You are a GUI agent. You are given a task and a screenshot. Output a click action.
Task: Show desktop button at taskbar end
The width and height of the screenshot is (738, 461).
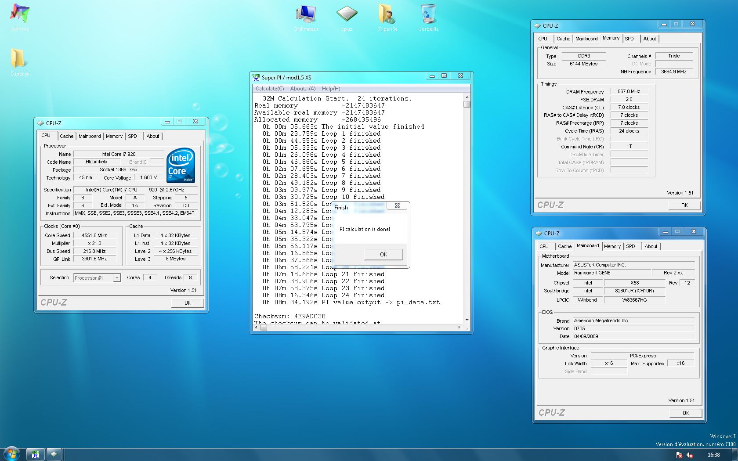pyautogui.click(x=734, y=454)
